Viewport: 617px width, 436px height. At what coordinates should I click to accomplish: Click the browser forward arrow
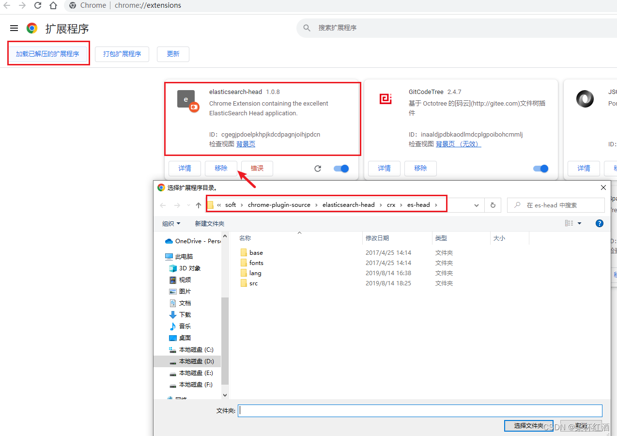pos(22,6)
